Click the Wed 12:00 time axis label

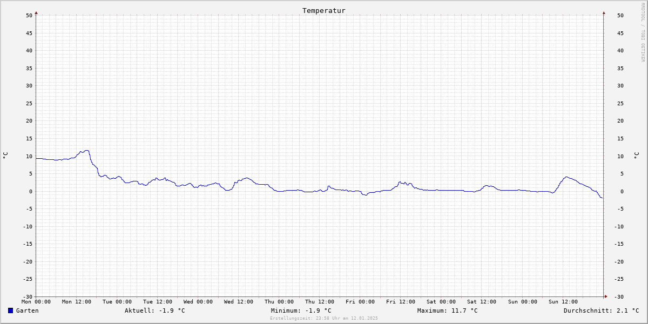click(239, 302)
